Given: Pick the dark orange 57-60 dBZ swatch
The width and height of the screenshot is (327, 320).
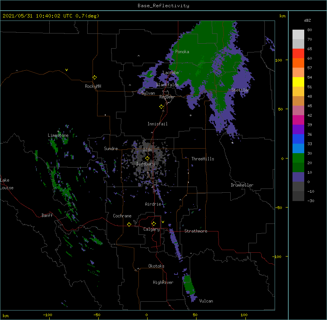Looking at the screenshot, I should 298,63.
